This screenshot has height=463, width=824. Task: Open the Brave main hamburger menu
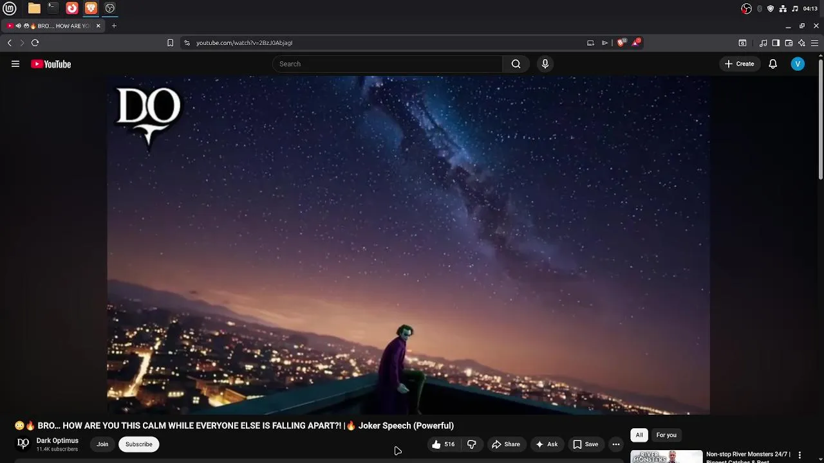click(x=814, y=43)
